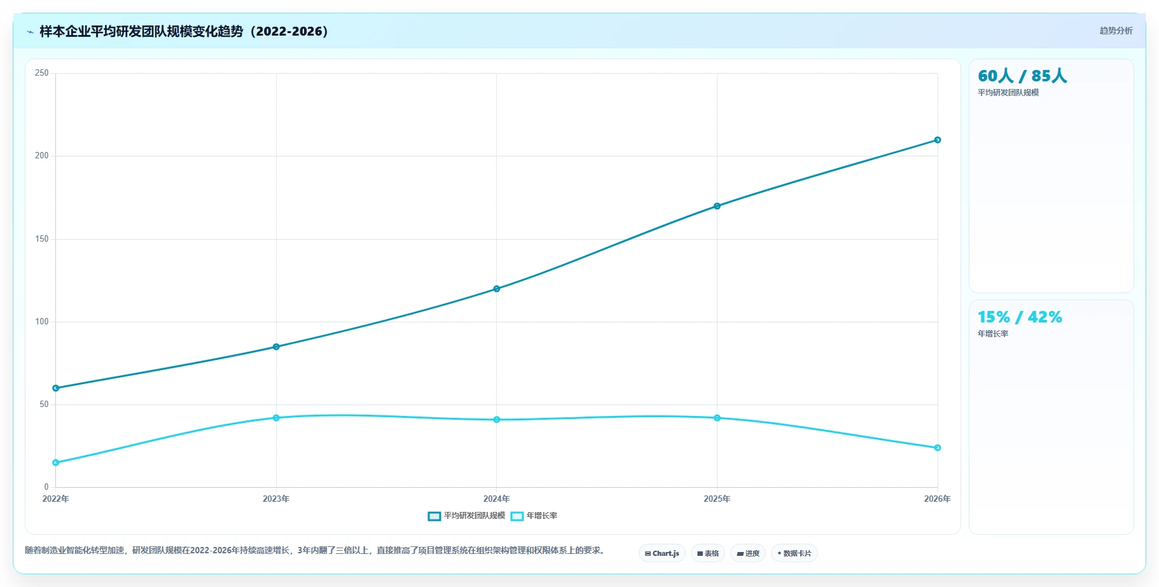Click the dark teal legend color box
The image size is (1159, 587).
[434, 516]
